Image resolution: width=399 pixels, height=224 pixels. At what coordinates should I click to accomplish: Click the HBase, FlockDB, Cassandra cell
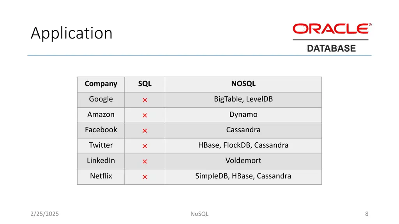[x=243, y=145]
